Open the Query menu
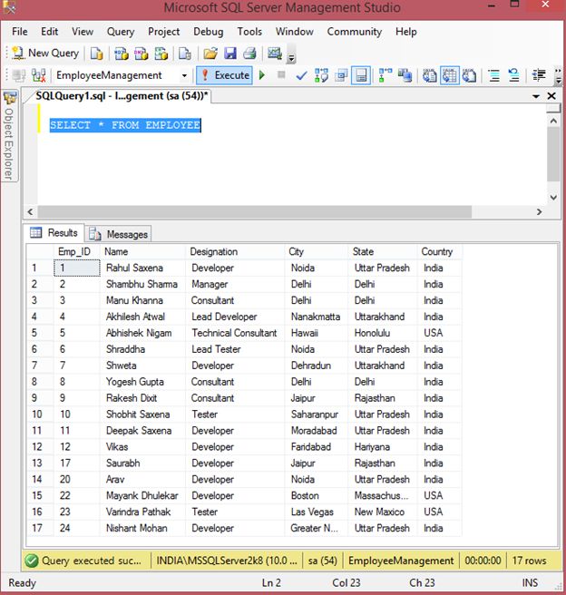This screenshot has width=566, height=595. (121, 32)
